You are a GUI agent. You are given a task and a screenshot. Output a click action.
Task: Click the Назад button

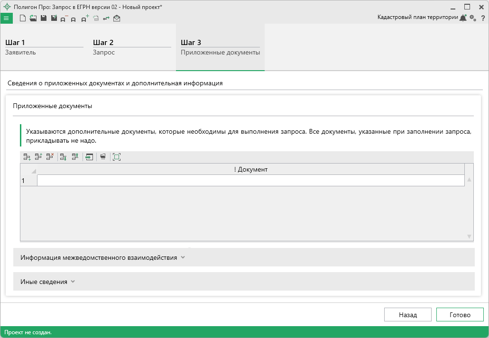click(x=407, y=315)
